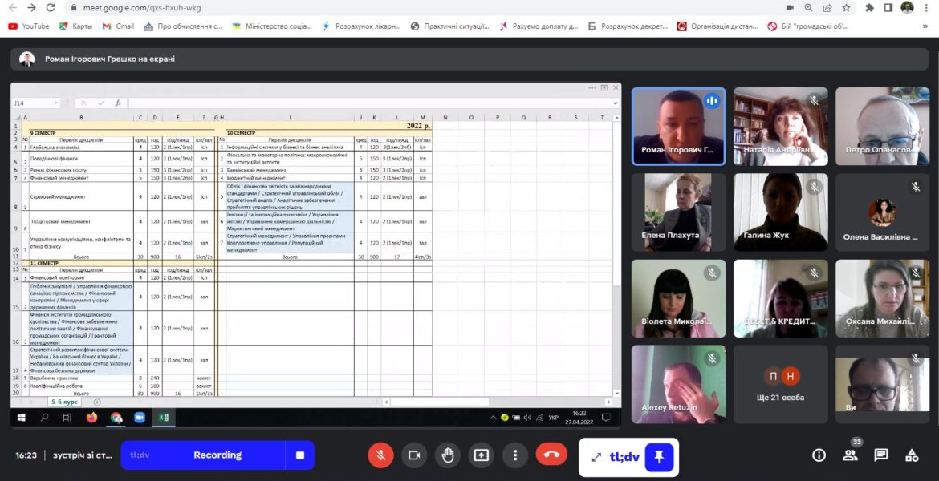939x481 pixels.
Task: Select the 'ДЕБЕТ & КРЕДИТ' video tile
Action: click(781, 298)
